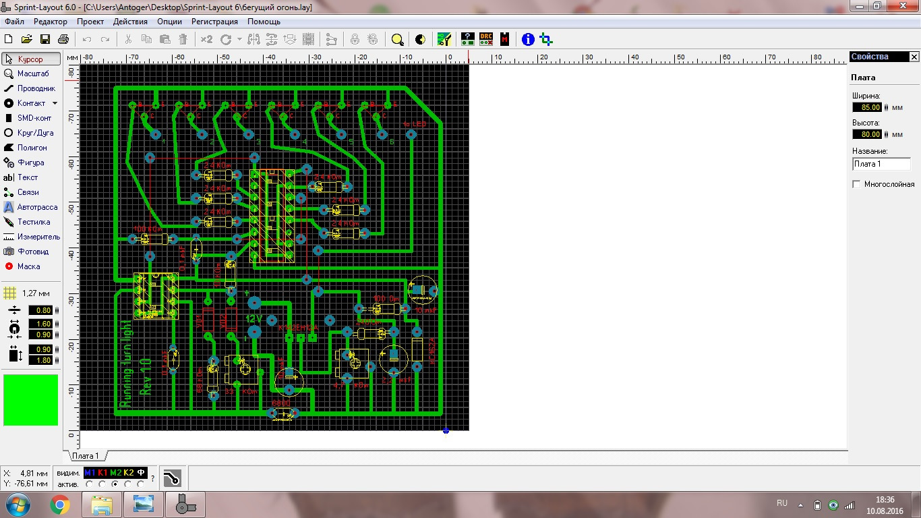
Task: Open the Помощь menu
Action: coord(264,21)
